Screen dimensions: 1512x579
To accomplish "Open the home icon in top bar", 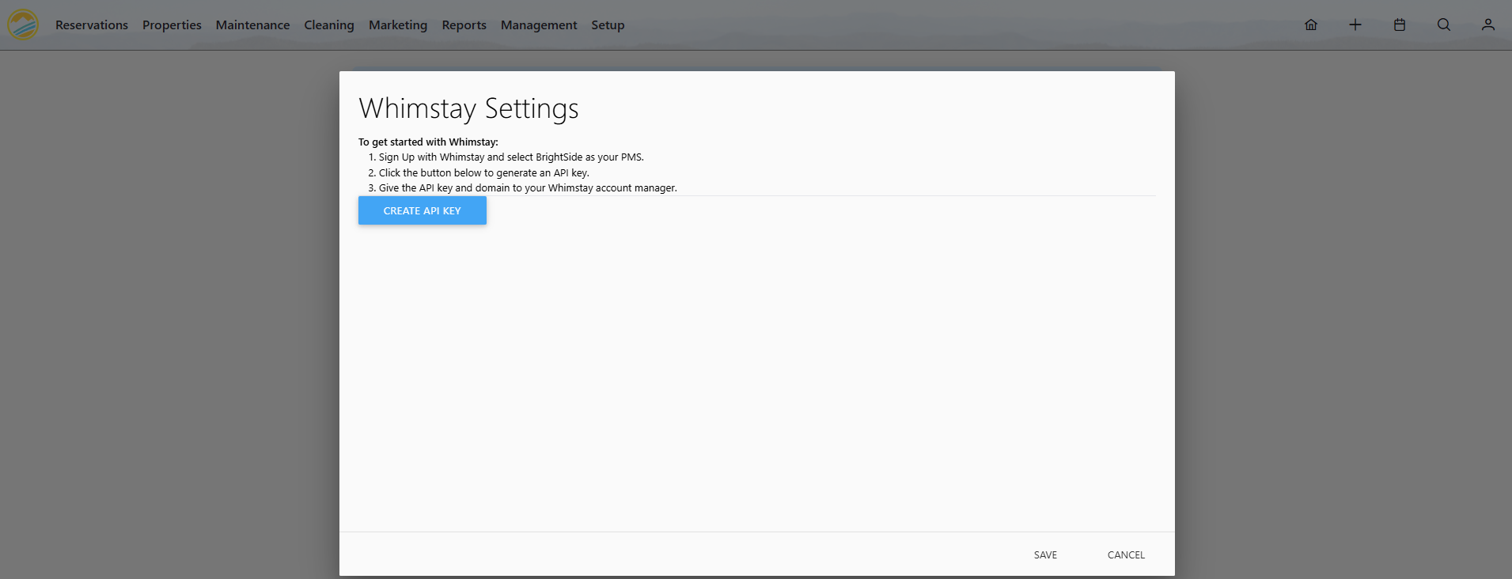I will 1311,25.
